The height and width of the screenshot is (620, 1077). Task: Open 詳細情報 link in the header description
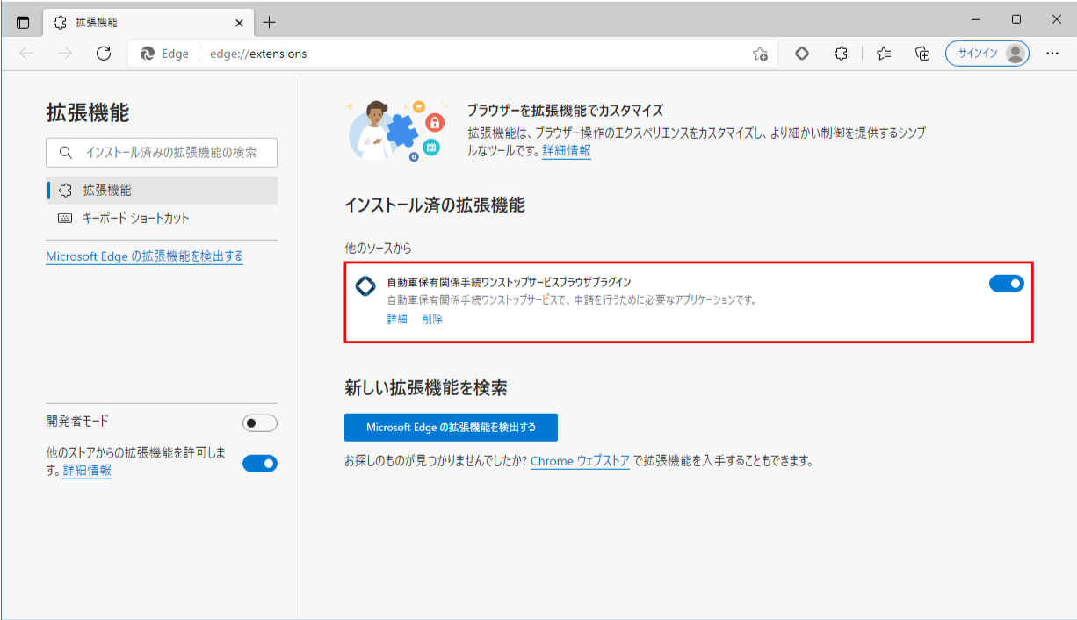coord(567,150)
